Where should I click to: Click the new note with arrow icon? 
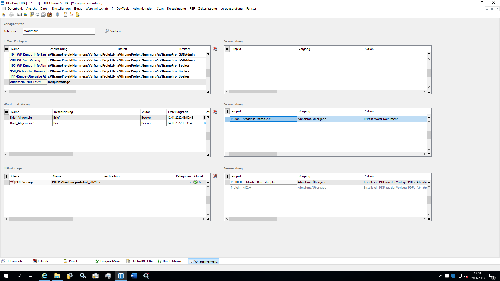tap(78, 15)
